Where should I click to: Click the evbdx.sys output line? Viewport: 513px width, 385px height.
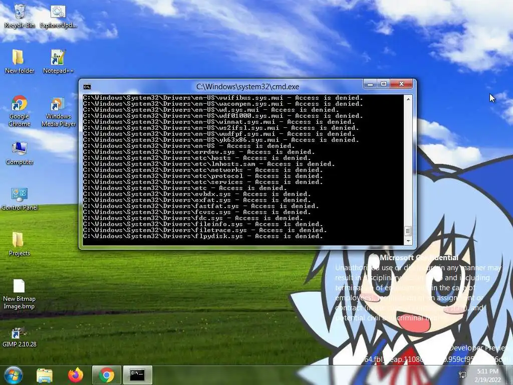point(196,194)
